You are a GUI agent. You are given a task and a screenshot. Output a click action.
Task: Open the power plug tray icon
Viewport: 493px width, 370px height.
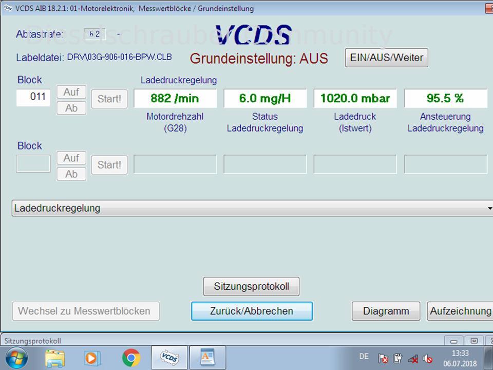(397, 358)
